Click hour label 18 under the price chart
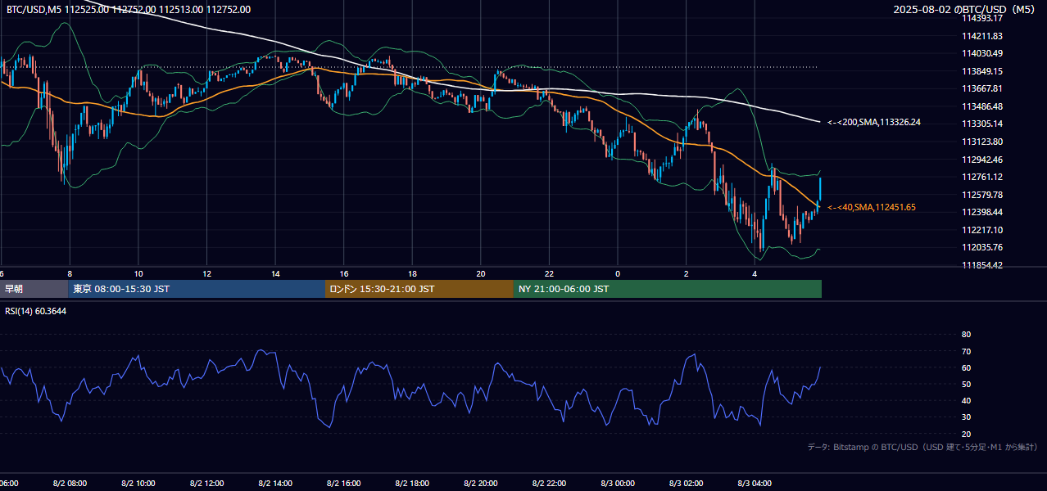 tap(413, 273)
